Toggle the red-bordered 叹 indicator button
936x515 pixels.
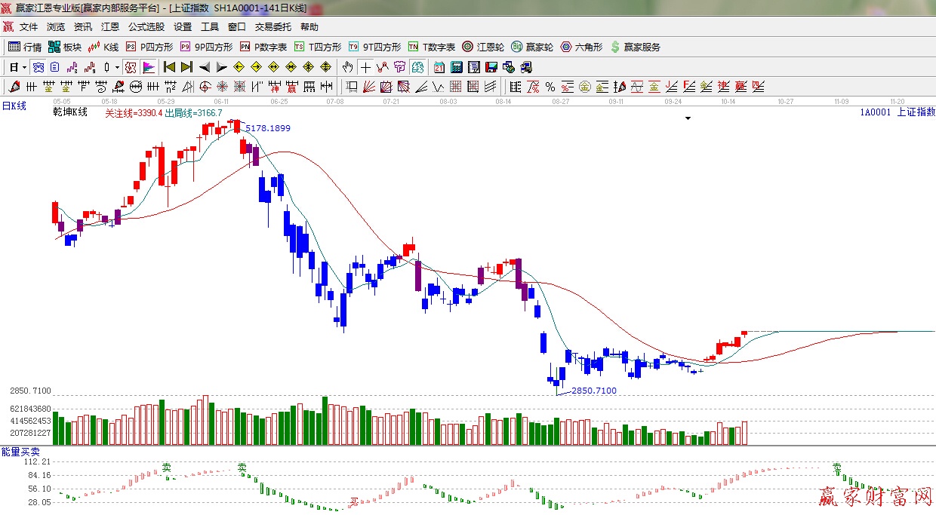point(131,67)
